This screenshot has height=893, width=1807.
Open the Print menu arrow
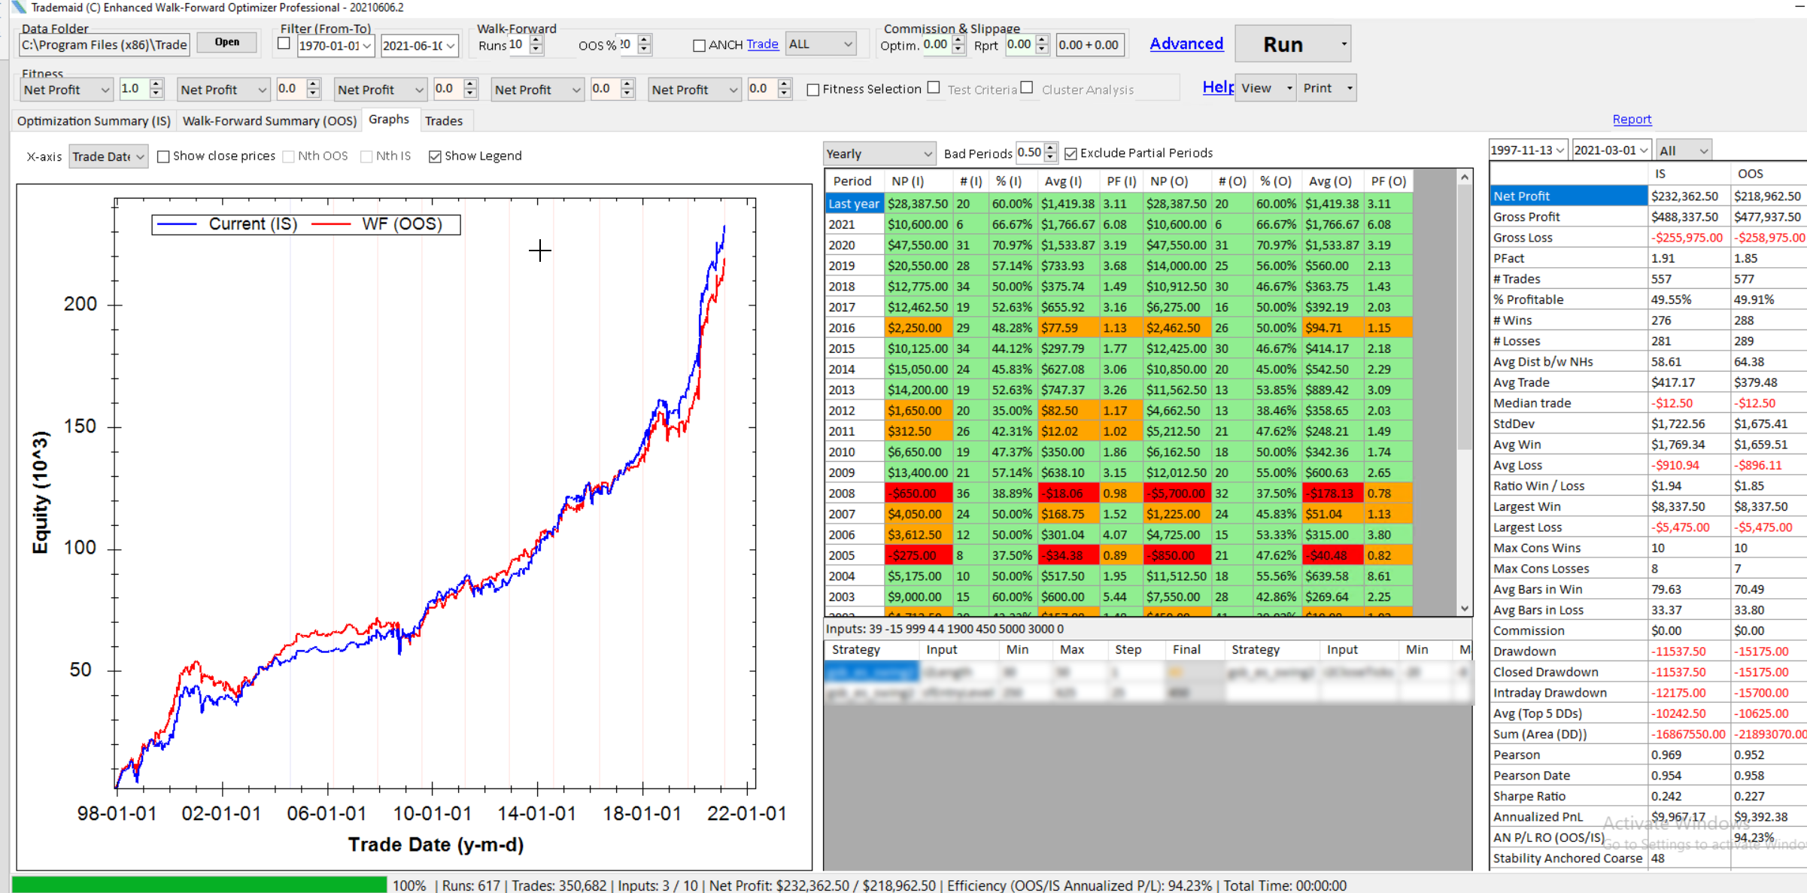1349,89
